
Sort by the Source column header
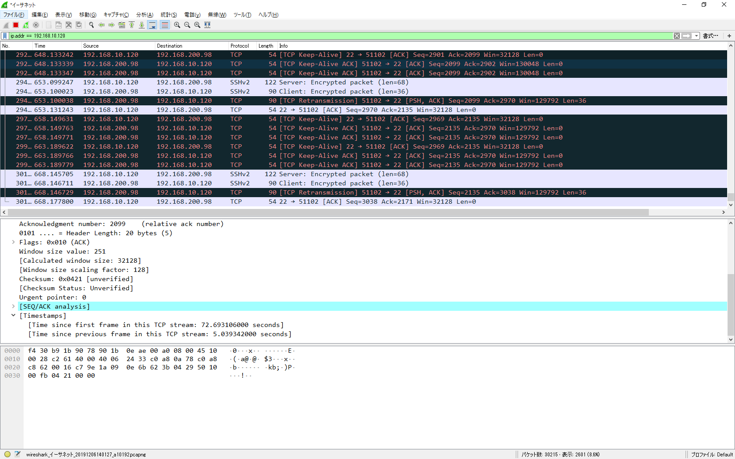click(119, 46)
